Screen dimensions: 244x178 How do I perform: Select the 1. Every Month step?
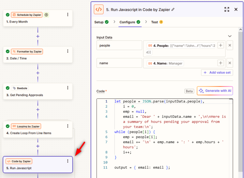pos(38,18)
